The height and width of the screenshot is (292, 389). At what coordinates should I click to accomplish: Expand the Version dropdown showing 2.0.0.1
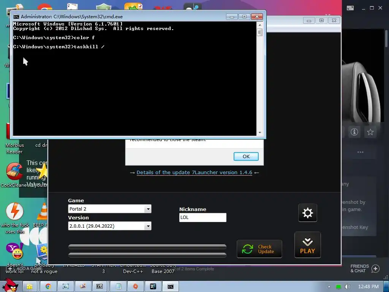coord(148,226)
